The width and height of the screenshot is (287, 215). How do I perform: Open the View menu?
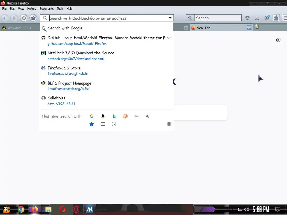tap(21, 9)
